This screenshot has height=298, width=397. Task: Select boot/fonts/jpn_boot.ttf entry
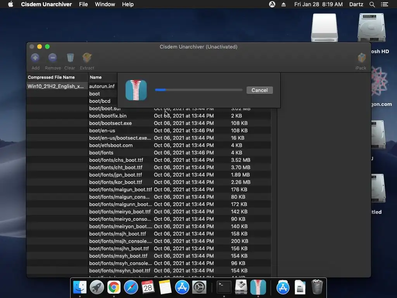pyautogui.click(x=180, y=175)
